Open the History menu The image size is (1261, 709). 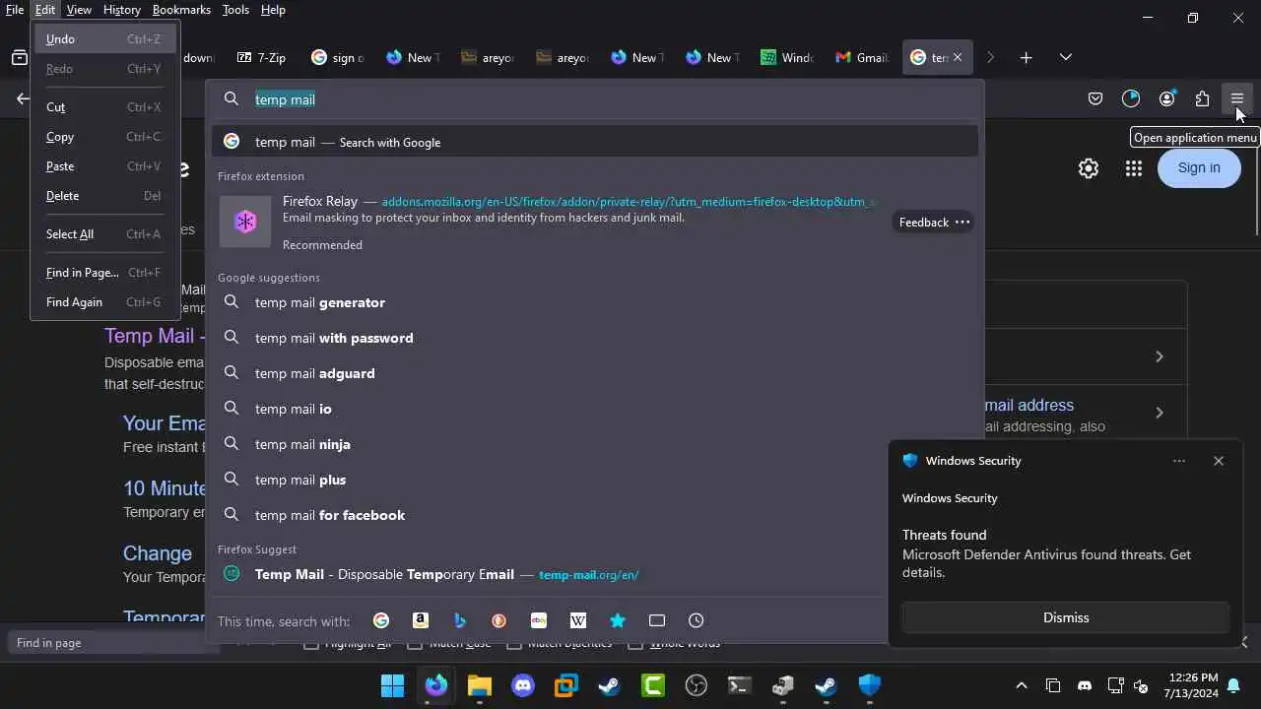coord(122,10)
